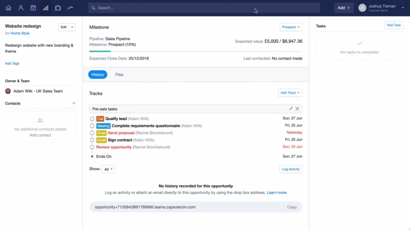Open the Prospect milestone dropdown

291,27
